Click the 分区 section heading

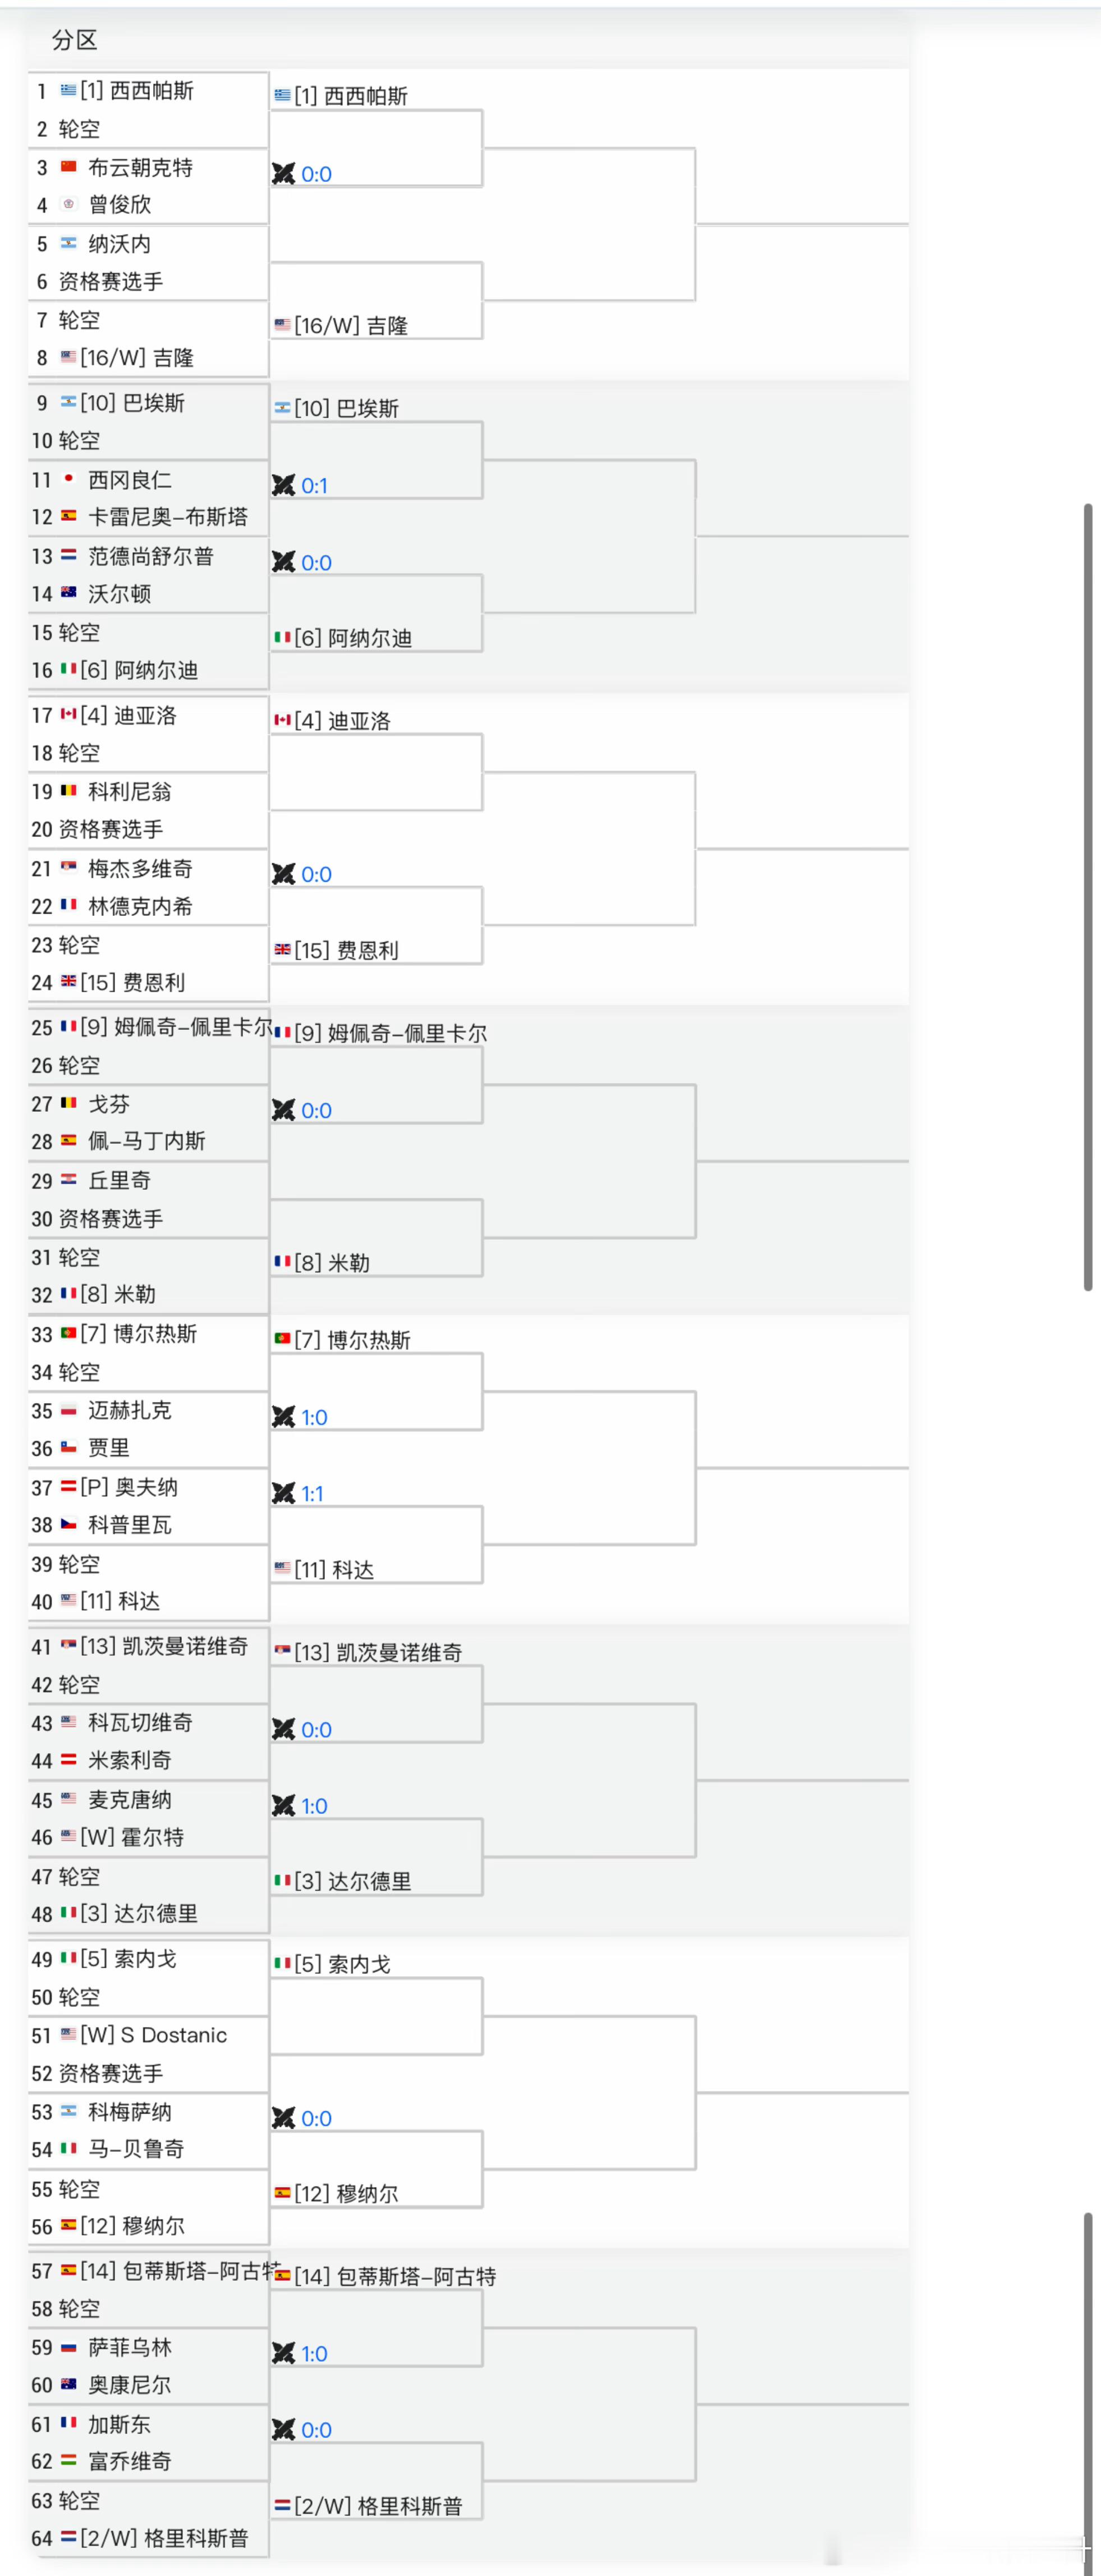(x=75, y=40)
